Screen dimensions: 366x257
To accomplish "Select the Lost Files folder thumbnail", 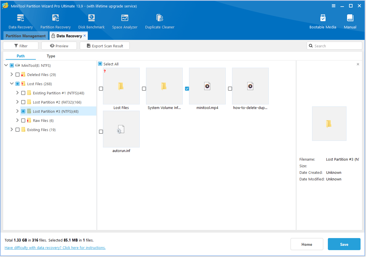I will 121,86.
